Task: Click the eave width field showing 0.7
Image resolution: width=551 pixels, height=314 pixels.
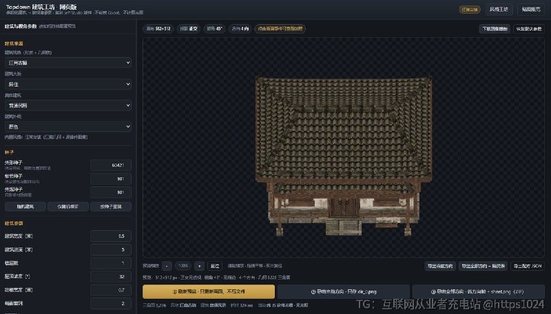Action: tap(111, 290)
